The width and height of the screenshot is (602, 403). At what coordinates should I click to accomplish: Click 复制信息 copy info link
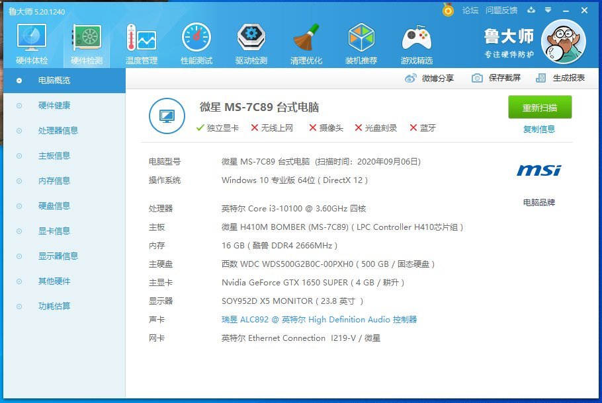(539, 129)
